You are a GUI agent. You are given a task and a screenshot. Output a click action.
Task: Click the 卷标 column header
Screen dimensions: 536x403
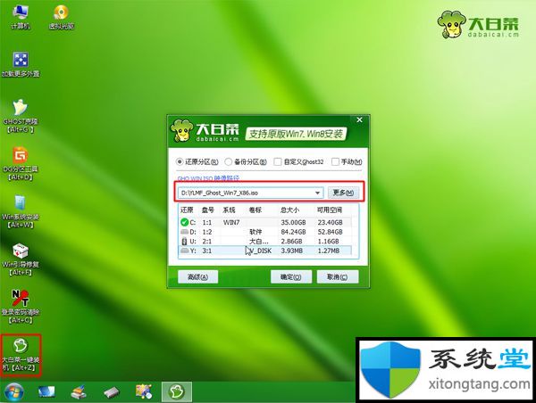point(255,210)
